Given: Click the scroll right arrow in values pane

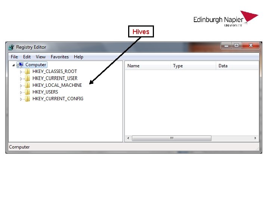Looking at the screenshot, I should [x=255, y=138].
